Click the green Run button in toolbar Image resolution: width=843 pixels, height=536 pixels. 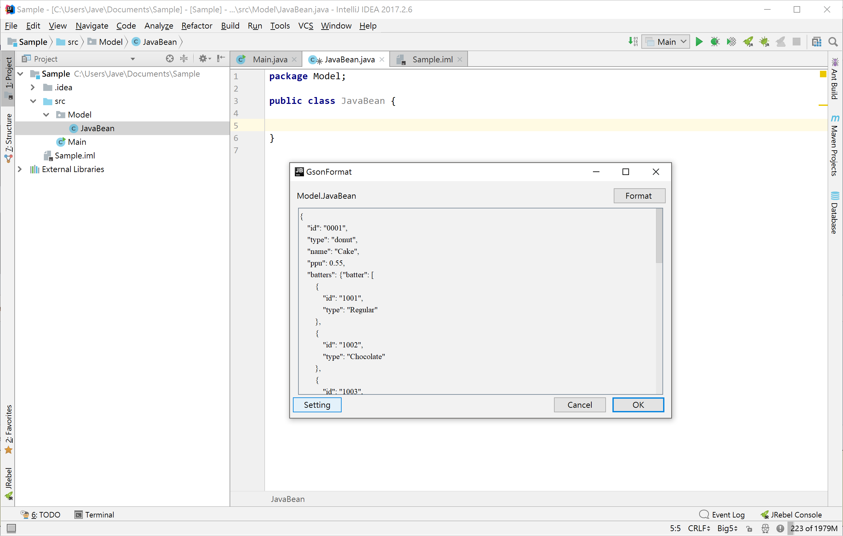pos(699,42)
